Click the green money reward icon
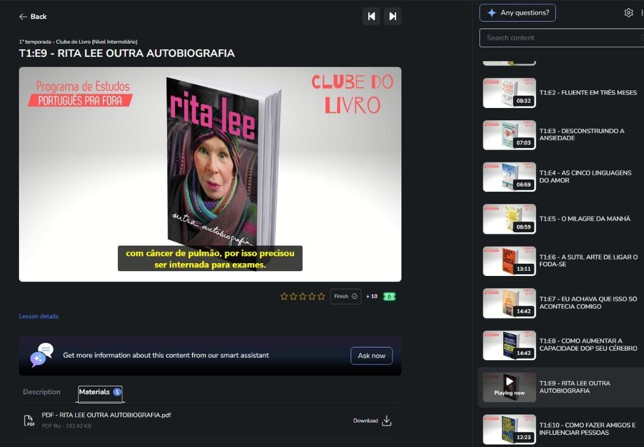 point(389,297)
